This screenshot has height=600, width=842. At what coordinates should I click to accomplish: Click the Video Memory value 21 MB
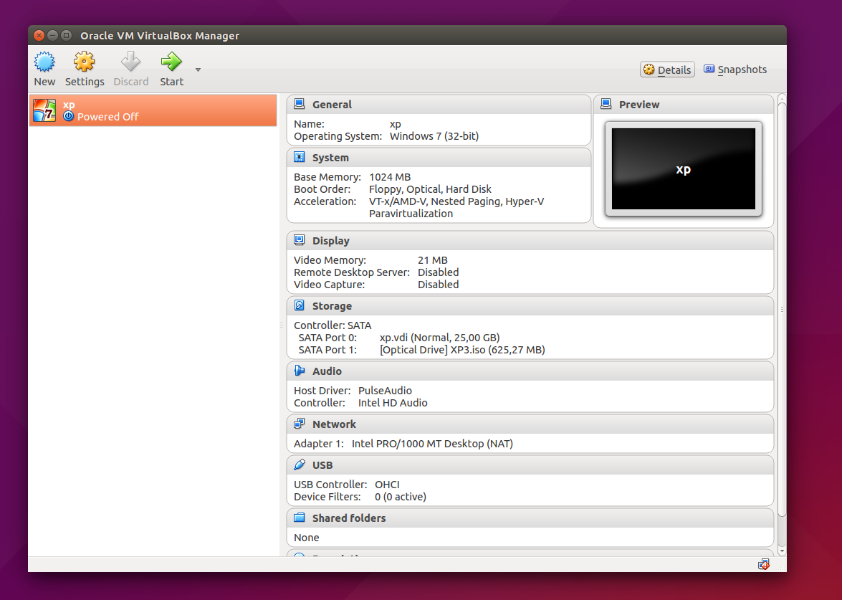click(433, 260)
